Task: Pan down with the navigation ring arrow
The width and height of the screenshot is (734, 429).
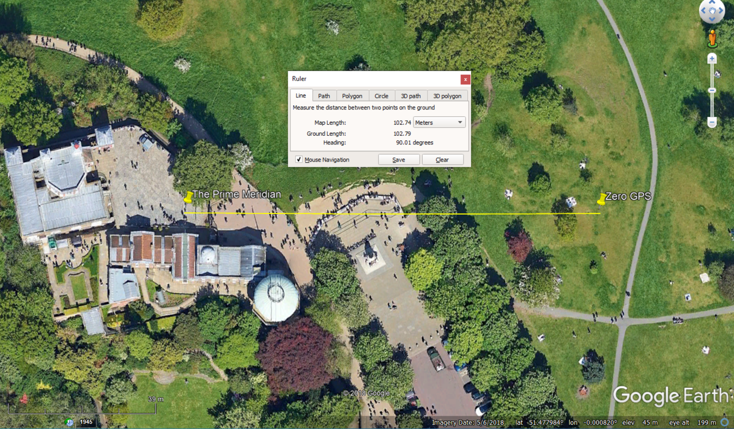Action: (x=712, y=19)
